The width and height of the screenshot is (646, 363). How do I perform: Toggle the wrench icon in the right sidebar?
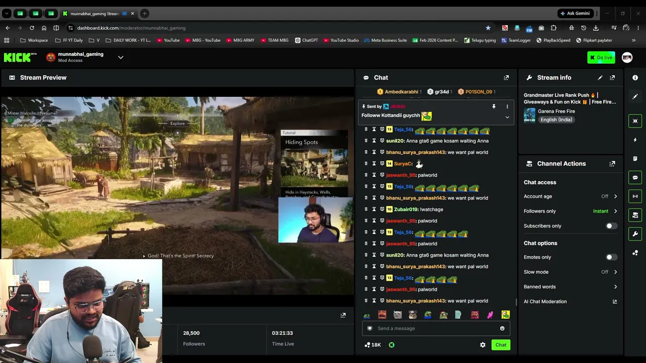(635, 234)
